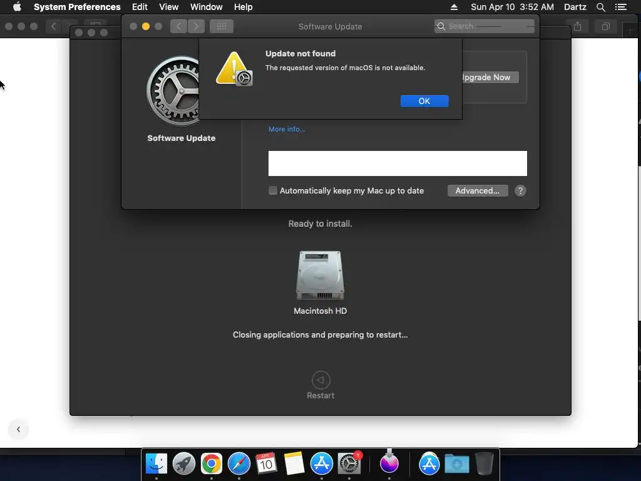Click the Software Update window title

331,26
